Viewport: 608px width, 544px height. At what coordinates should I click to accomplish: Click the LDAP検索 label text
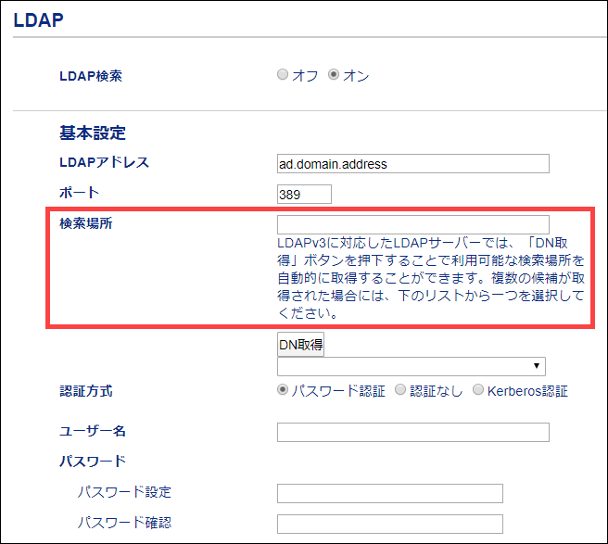(91, 76)
